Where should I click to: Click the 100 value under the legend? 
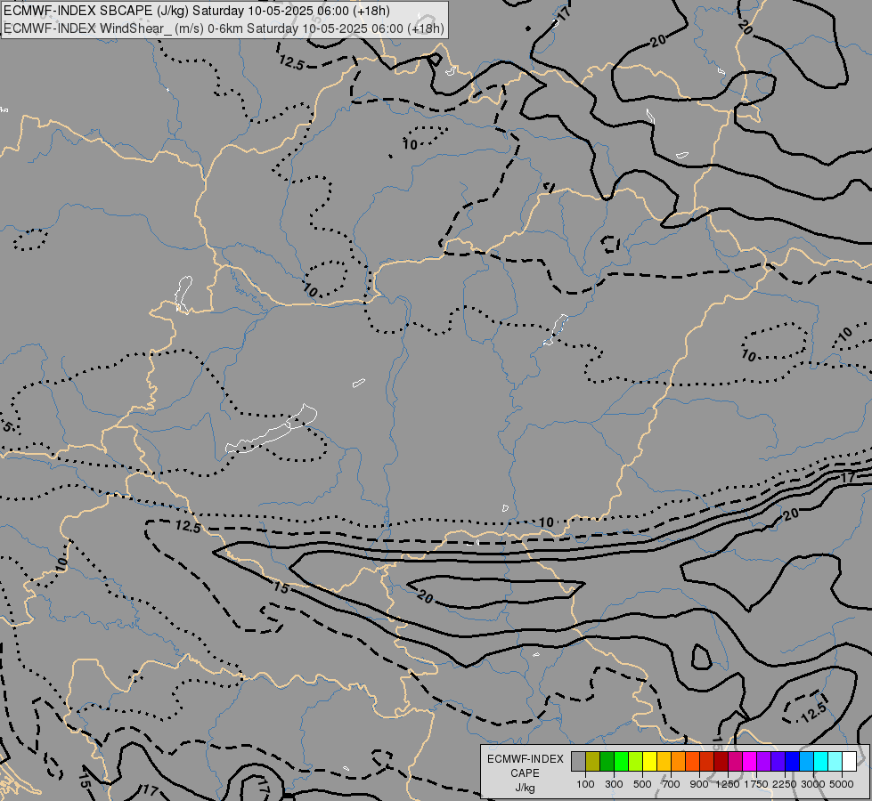585,784
